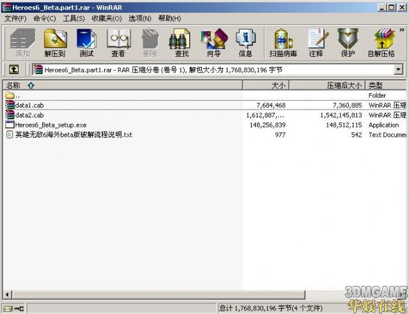
Task: Sort by the 名称 column header
Action: click(x=123, y=86)
